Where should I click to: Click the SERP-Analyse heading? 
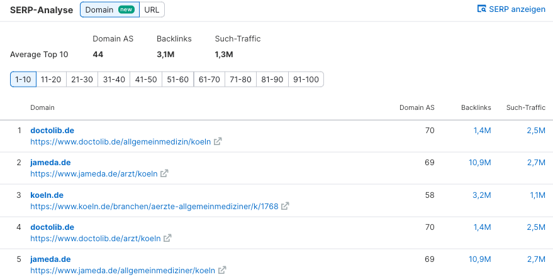(42, 10)
